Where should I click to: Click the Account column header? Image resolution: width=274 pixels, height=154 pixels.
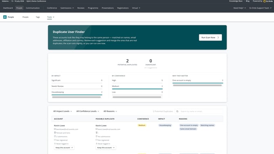58,119
